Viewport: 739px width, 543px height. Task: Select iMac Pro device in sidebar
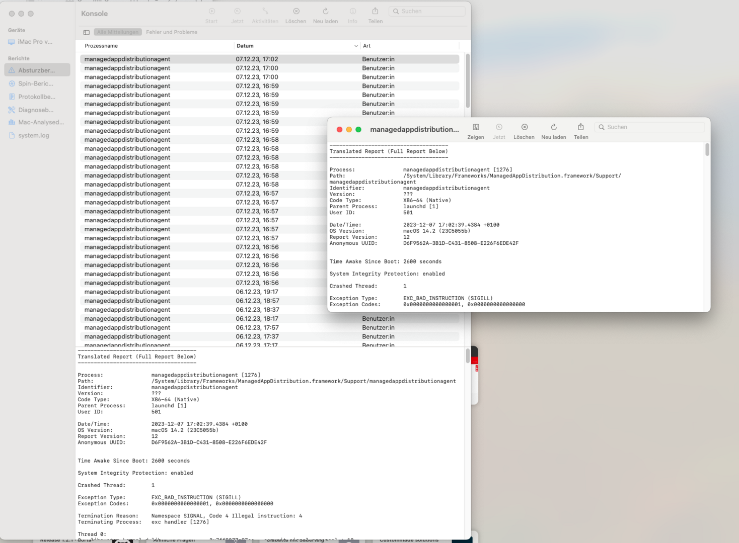coord(35,42)
